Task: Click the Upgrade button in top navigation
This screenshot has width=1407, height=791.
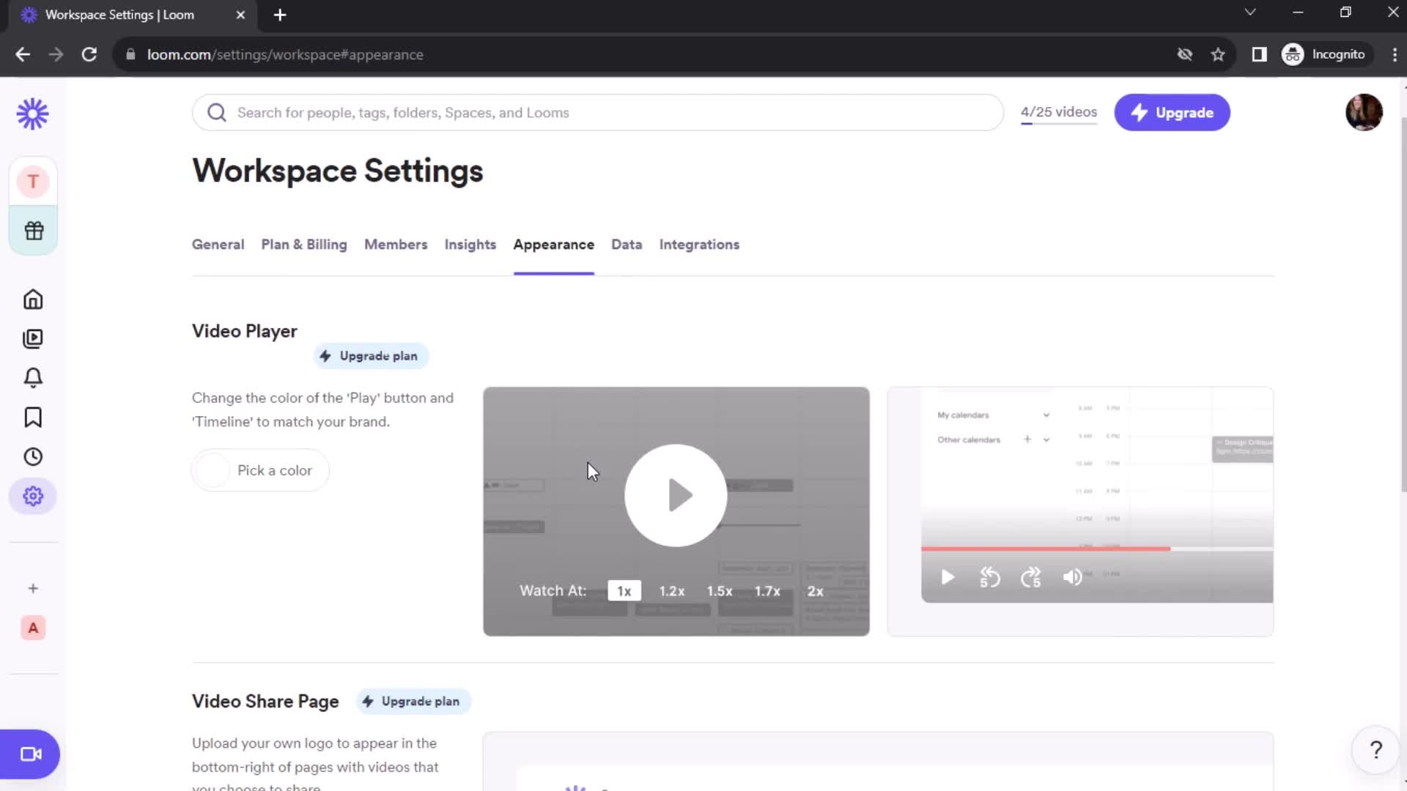Action: [1172, 112]
